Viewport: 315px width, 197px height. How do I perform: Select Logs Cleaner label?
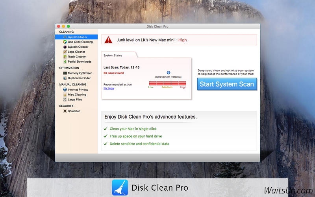point(76,52)
